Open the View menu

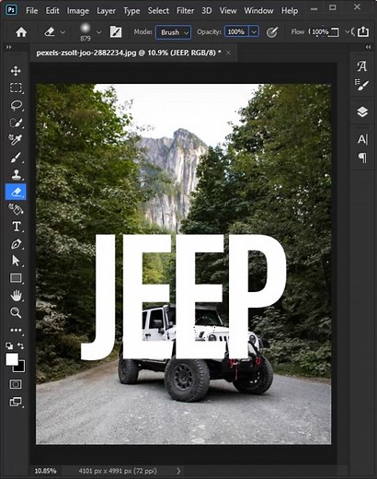pos(228,11)
